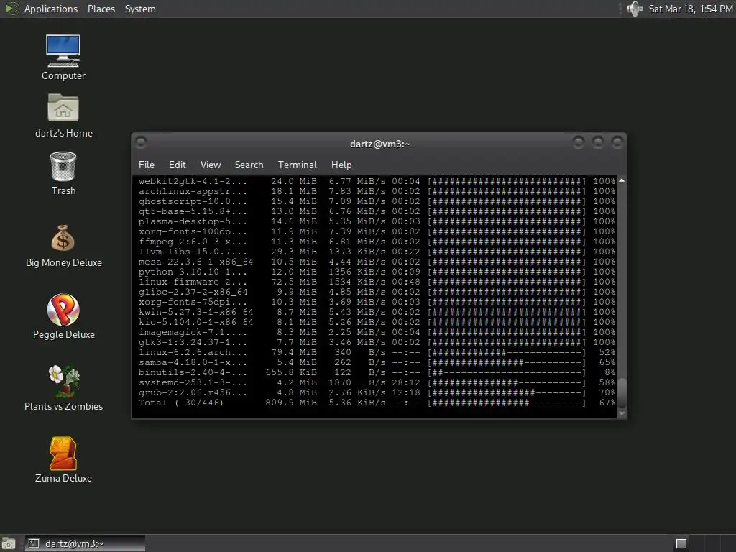The height and width of the screenshot is (552, 736).
Task: Open the terminal File menu
Action: 147,165
